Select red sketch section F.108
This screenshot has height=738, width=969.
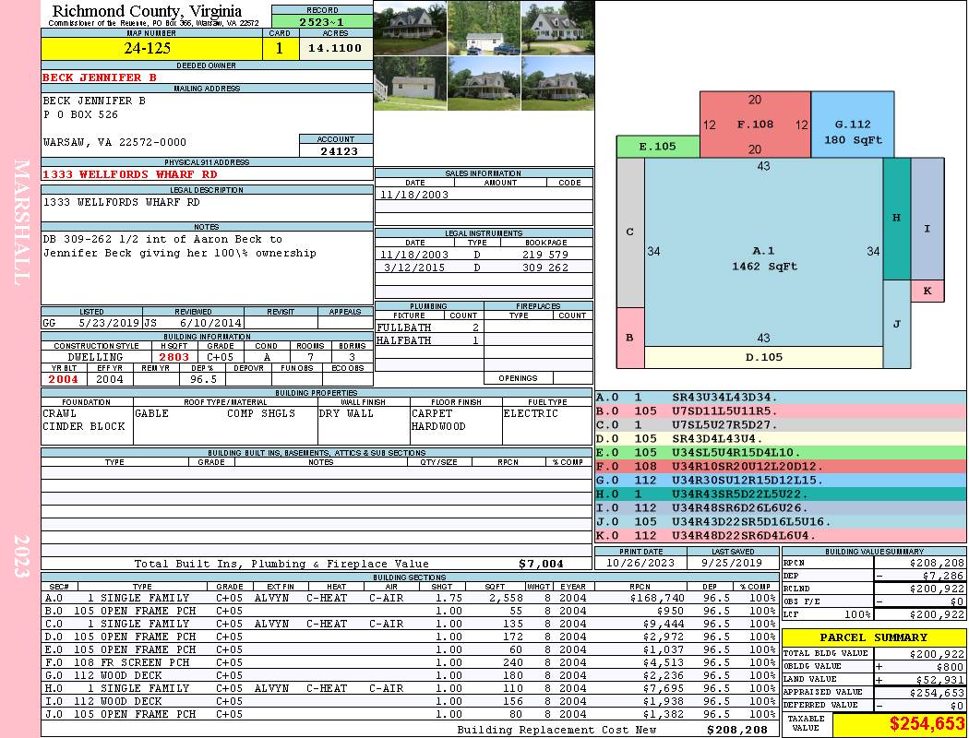[755, 125]
